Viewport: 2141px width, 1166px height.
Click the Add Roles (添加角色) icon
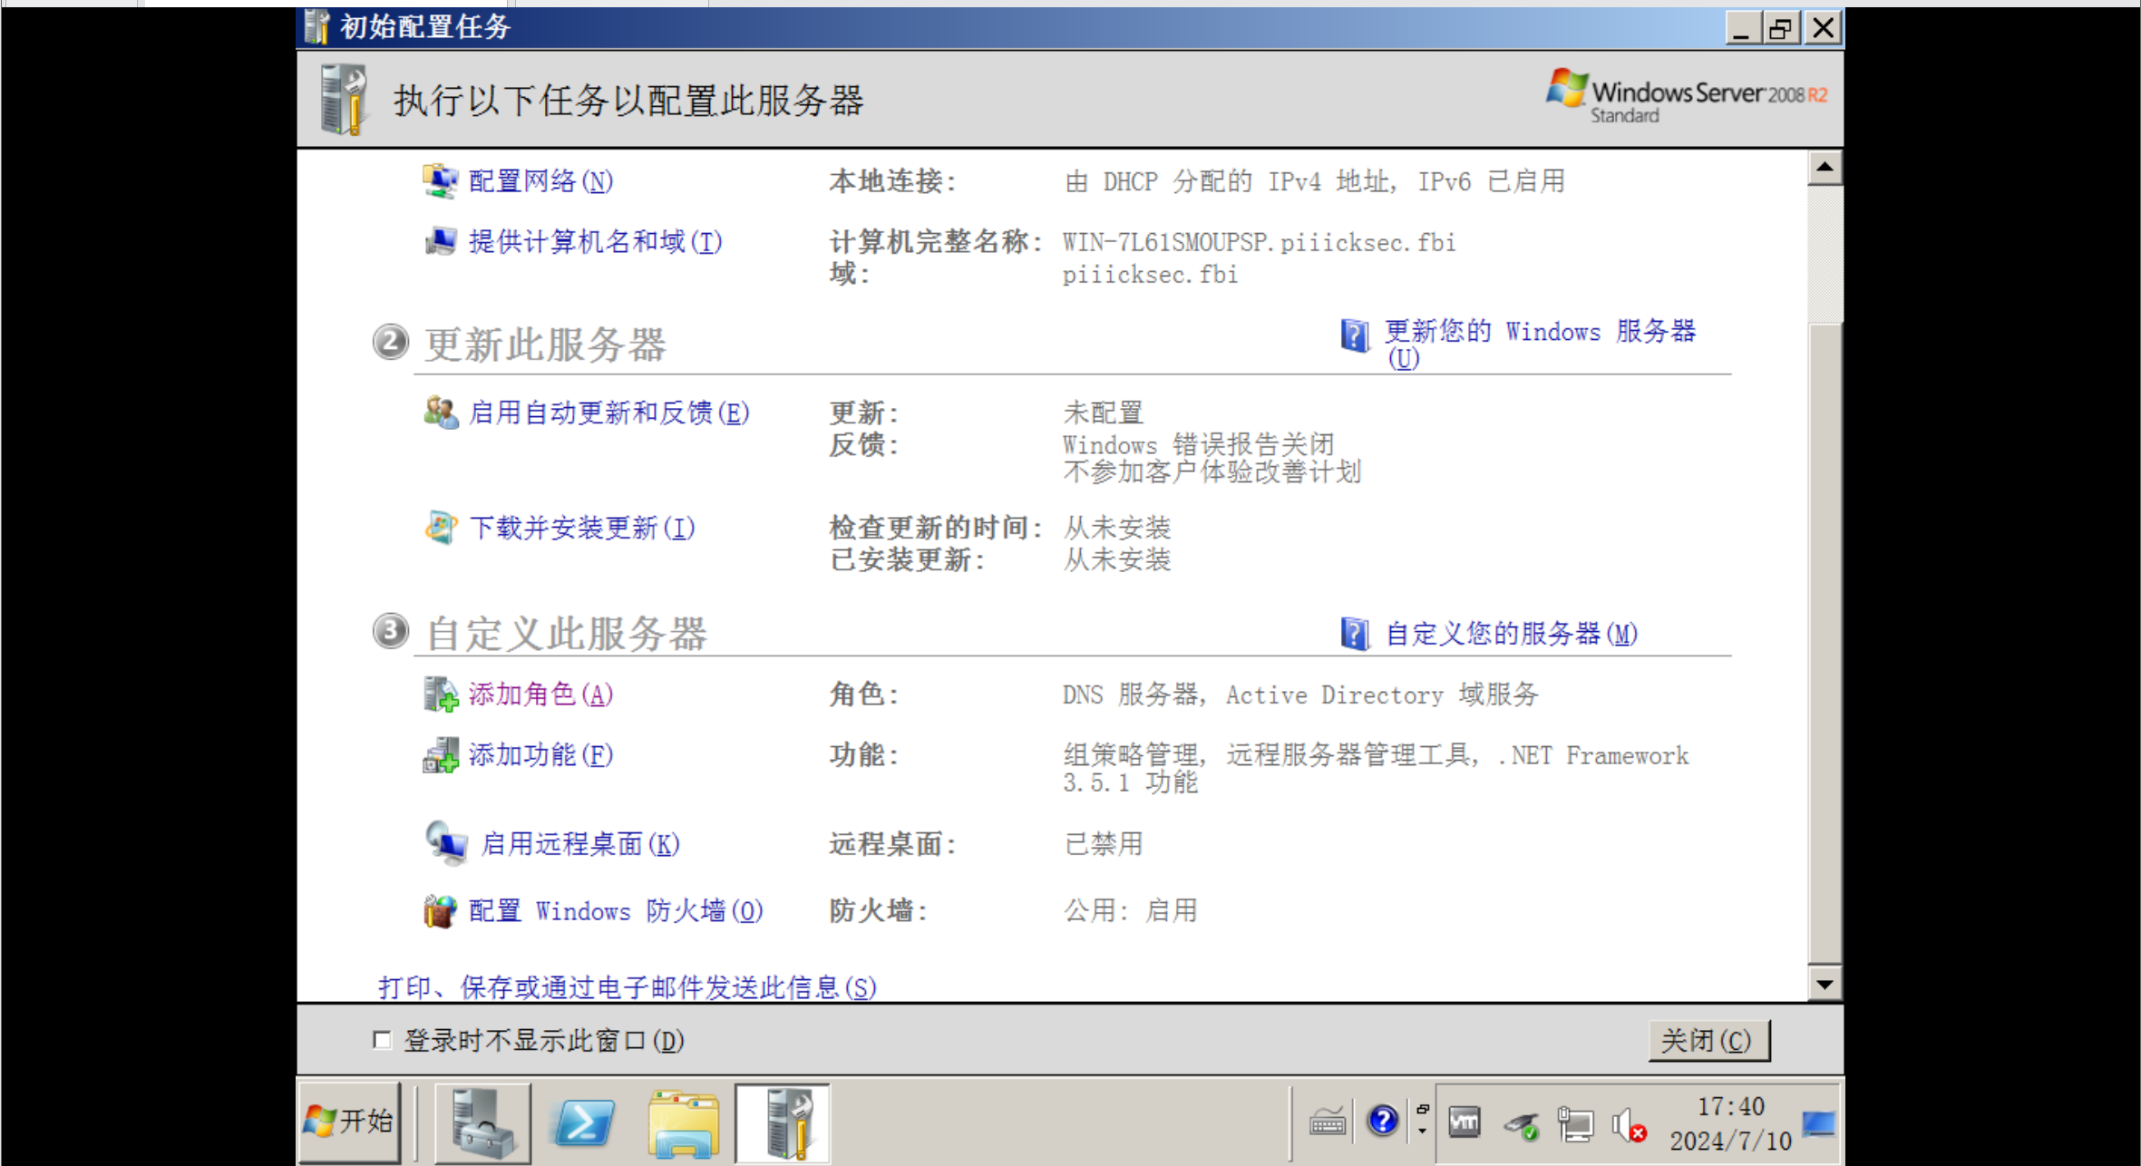click(441, 695)
